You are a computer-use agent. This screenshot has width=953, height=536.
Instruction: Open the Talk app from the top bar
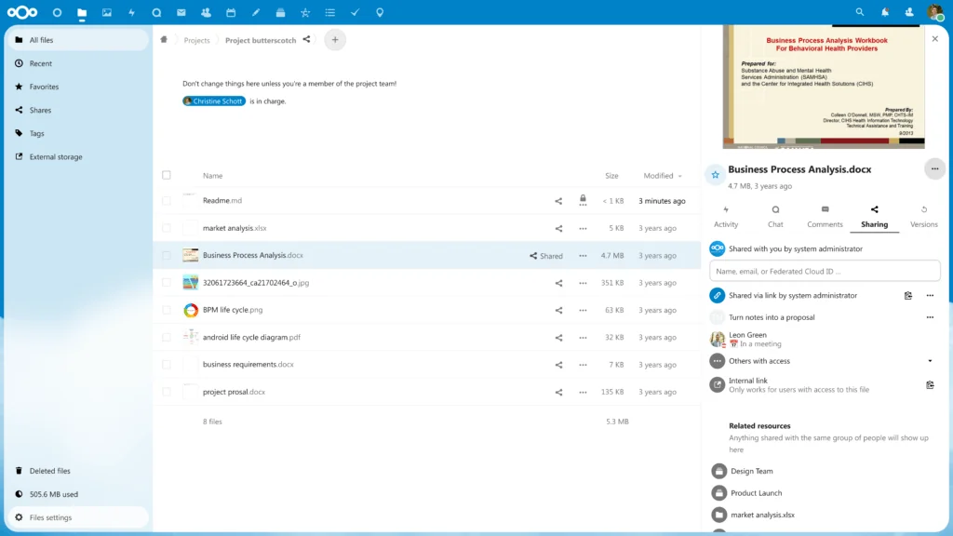(156, 12)
